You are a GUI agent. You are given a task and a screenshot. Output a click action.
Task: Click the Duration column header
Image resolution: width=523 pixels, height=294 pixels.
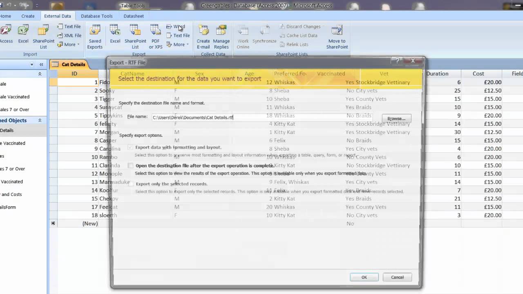(x=437, y=73)
